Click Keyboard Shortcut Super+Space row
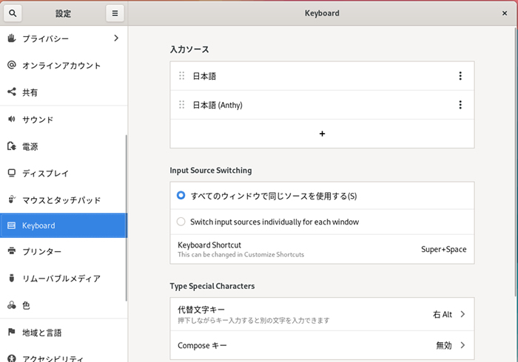Image resolution: width=518 pixels, height=362 pixels. tap(322, 249)
